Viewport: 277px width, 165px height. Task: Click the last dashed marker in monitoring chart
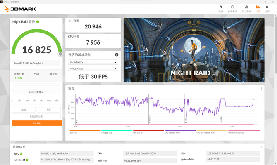click(x=220, y=109)
